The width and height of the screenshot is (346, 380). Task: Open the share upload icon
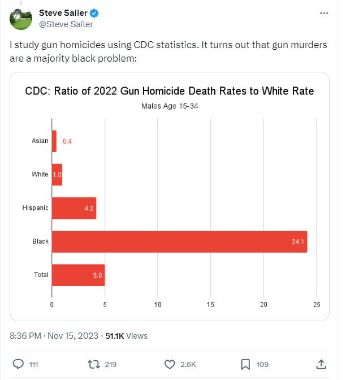point(321,364)
